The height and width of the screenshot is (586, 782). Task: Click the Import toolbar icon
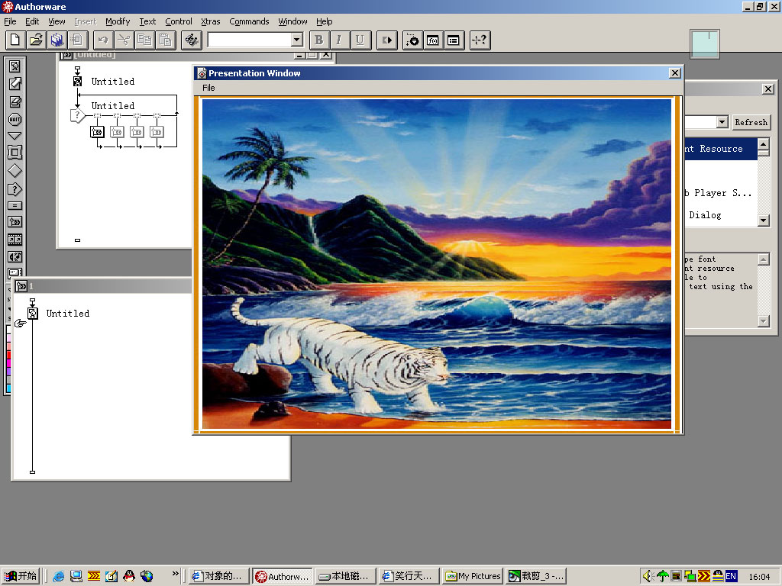click(x=78, y=40)
